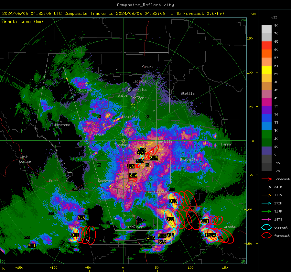Screen dimensions: 291x272
Task: Click the 18TS legend text
Action: [x=278, y=220]
